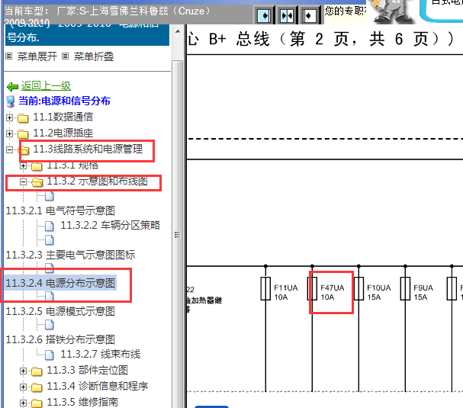
Task: Click the 11.3.5 维修指南 folder icon
Action: (37, 403)
